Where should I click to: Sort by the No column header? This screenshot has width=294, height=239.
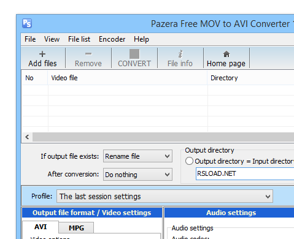point(34,78)
